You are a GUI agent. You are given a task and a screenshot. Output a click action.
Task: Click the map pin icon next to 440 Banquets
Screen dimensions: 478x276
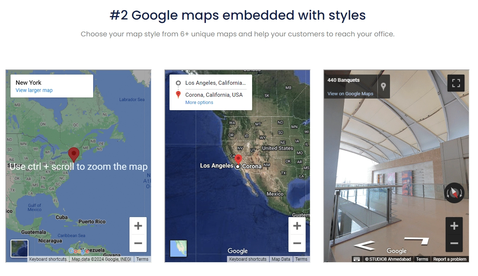383,87
